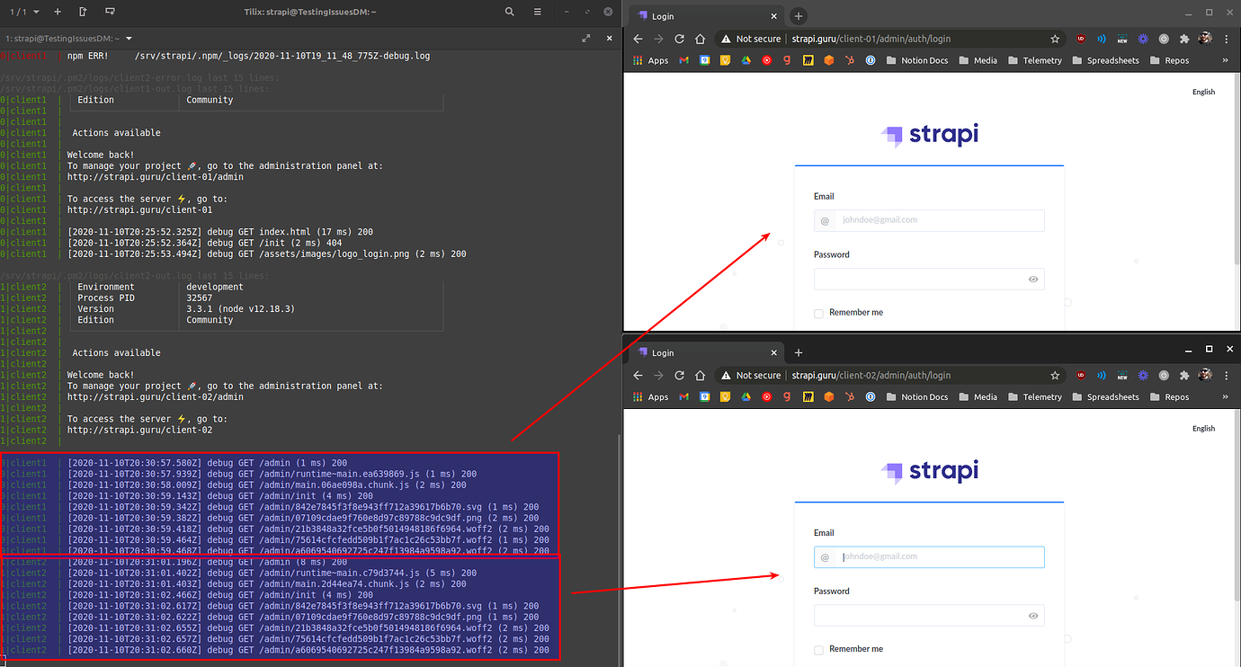Check Remember me on the client-02 login
The width and height of the screenshot is (1241, 667).
[x=818, y=648]
